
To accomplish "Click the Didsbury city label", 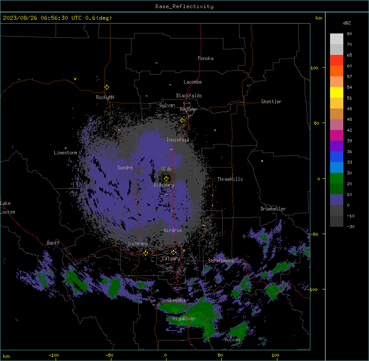I will click(164, 185).
